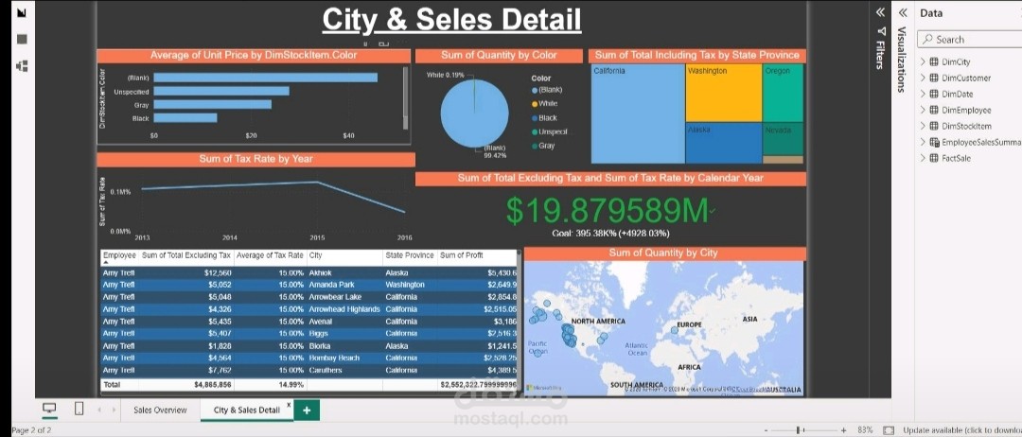Switch to mobile layout view

pyautogui.click(x=79, y=409)
